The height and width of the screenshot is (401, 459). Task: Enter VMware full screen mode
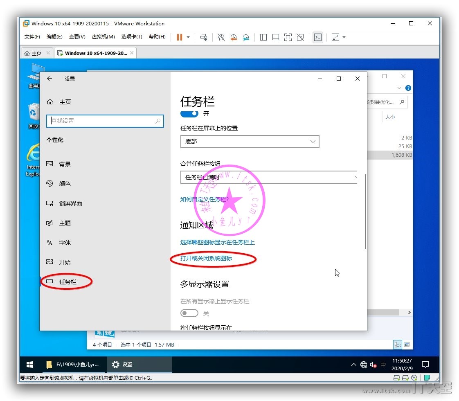pos(288,37)
